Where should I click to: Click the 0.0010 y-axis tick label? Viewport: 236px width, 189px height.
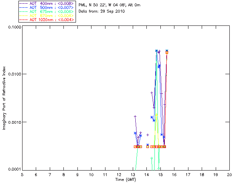point(14,122)
